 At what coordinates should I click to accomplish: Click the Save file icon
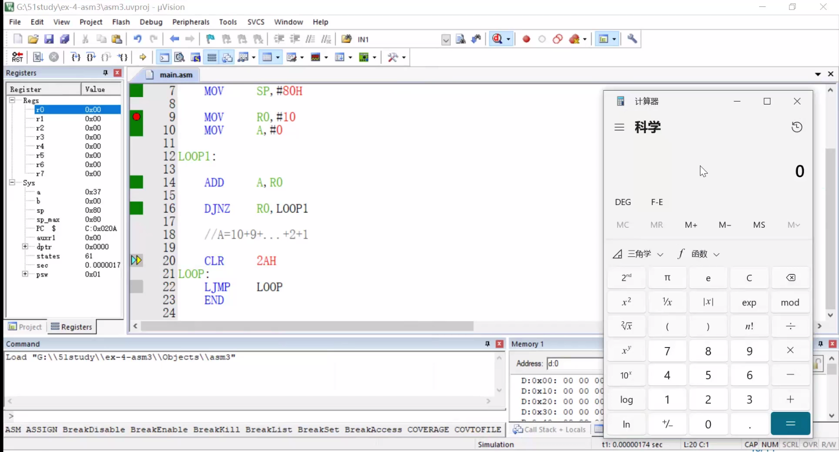click(49, 39)
